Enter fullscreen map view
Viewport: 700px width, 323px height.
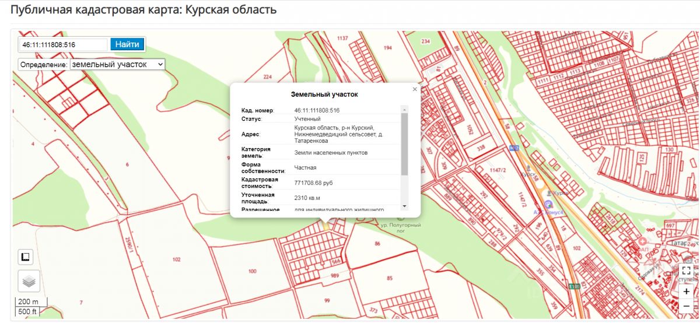click(x=687, y=271)
